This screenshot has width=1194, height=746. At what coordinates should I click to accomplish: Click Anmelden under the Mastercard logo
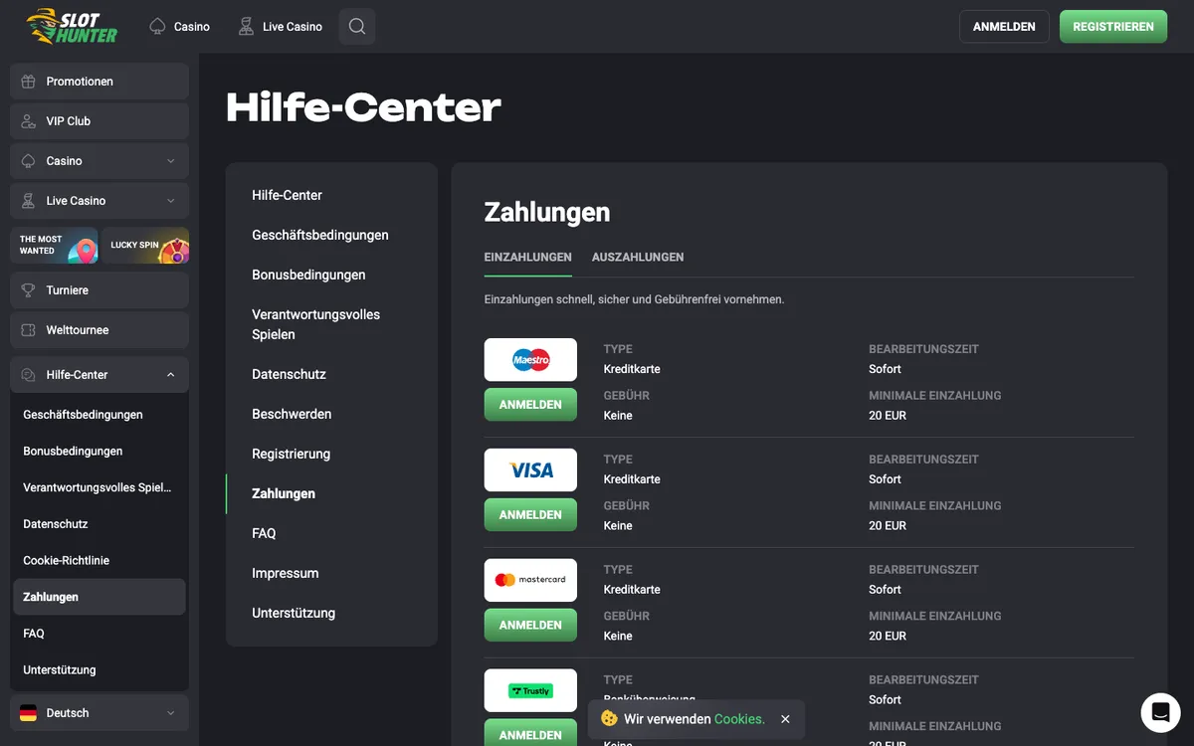point(530,626)
